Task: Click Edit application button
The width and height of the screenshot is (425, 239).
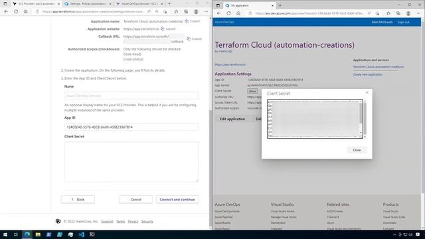Action: [232, 119]
